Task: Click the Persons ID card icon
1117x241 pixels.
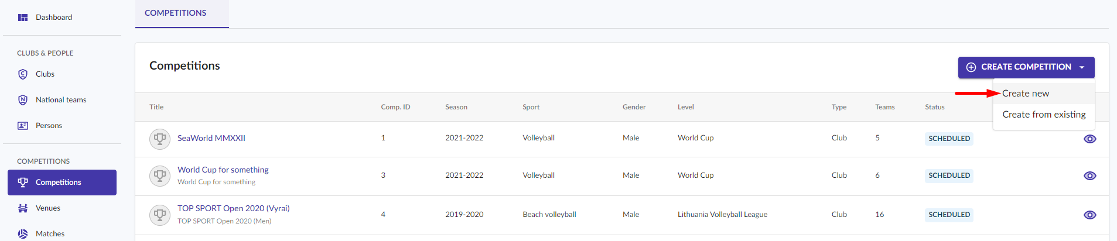Action: (23, 126)
